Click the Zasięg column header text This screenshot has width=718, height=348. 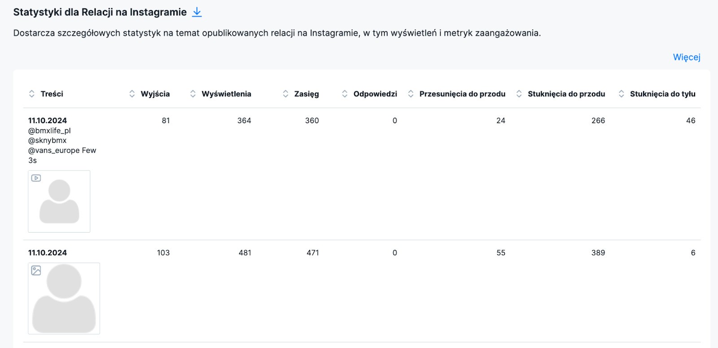coord(306,94)
